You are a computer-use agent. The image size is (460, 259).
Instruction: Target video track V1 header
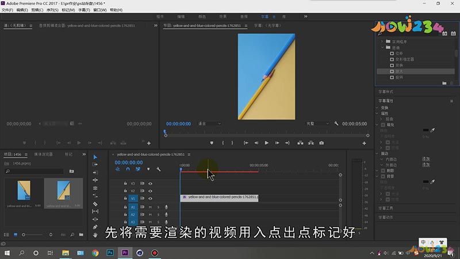pyautogui.click(x=133, y=199)
